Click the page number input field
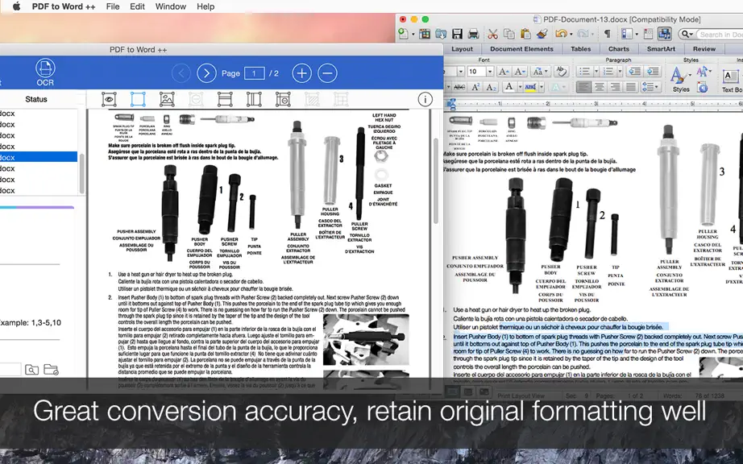This screenshot has height=464, width=743. [x=254, y=73]
